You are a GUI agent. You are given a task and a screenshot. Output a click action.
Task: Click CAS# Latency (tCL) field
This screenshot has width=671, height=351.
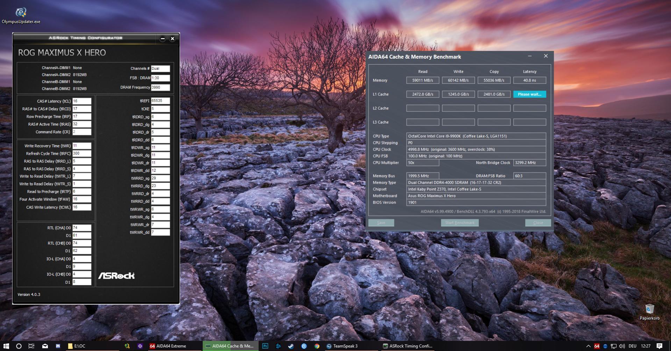[x=82, y=101]
